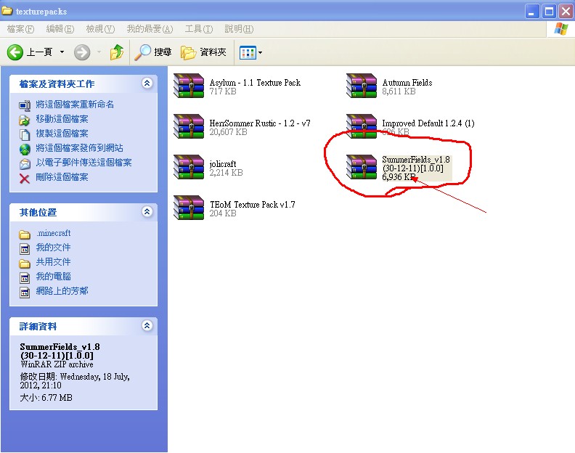
Task: Click 將這個檔案重新命名 rename link
Action: (75, 105)
